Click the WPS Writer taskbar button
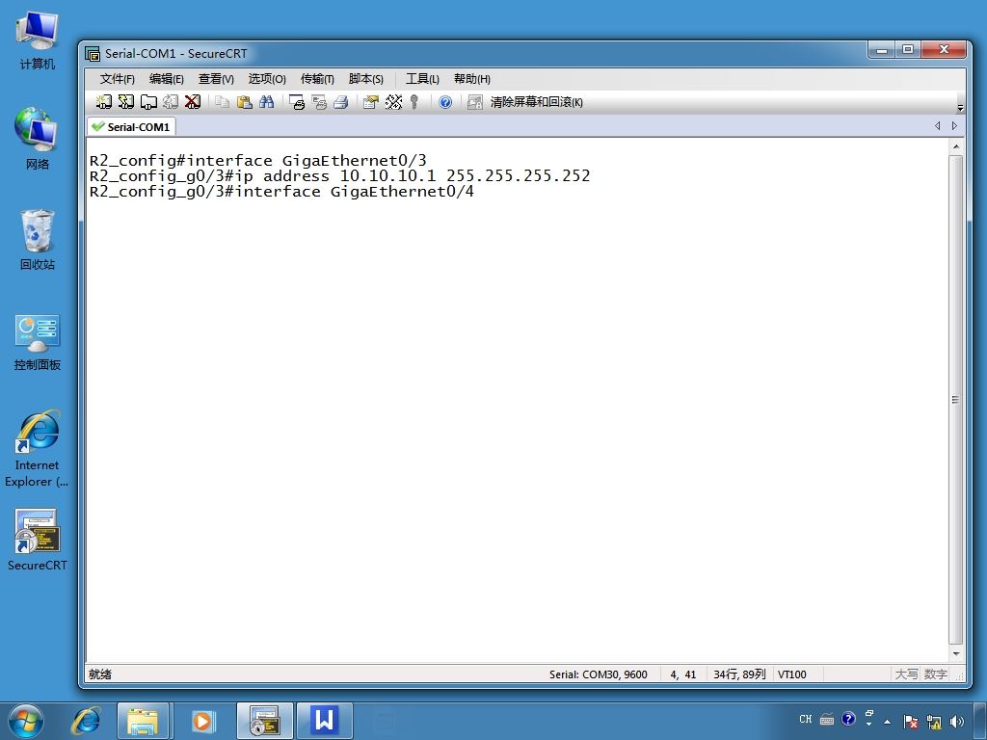 (x=325, y=721)
